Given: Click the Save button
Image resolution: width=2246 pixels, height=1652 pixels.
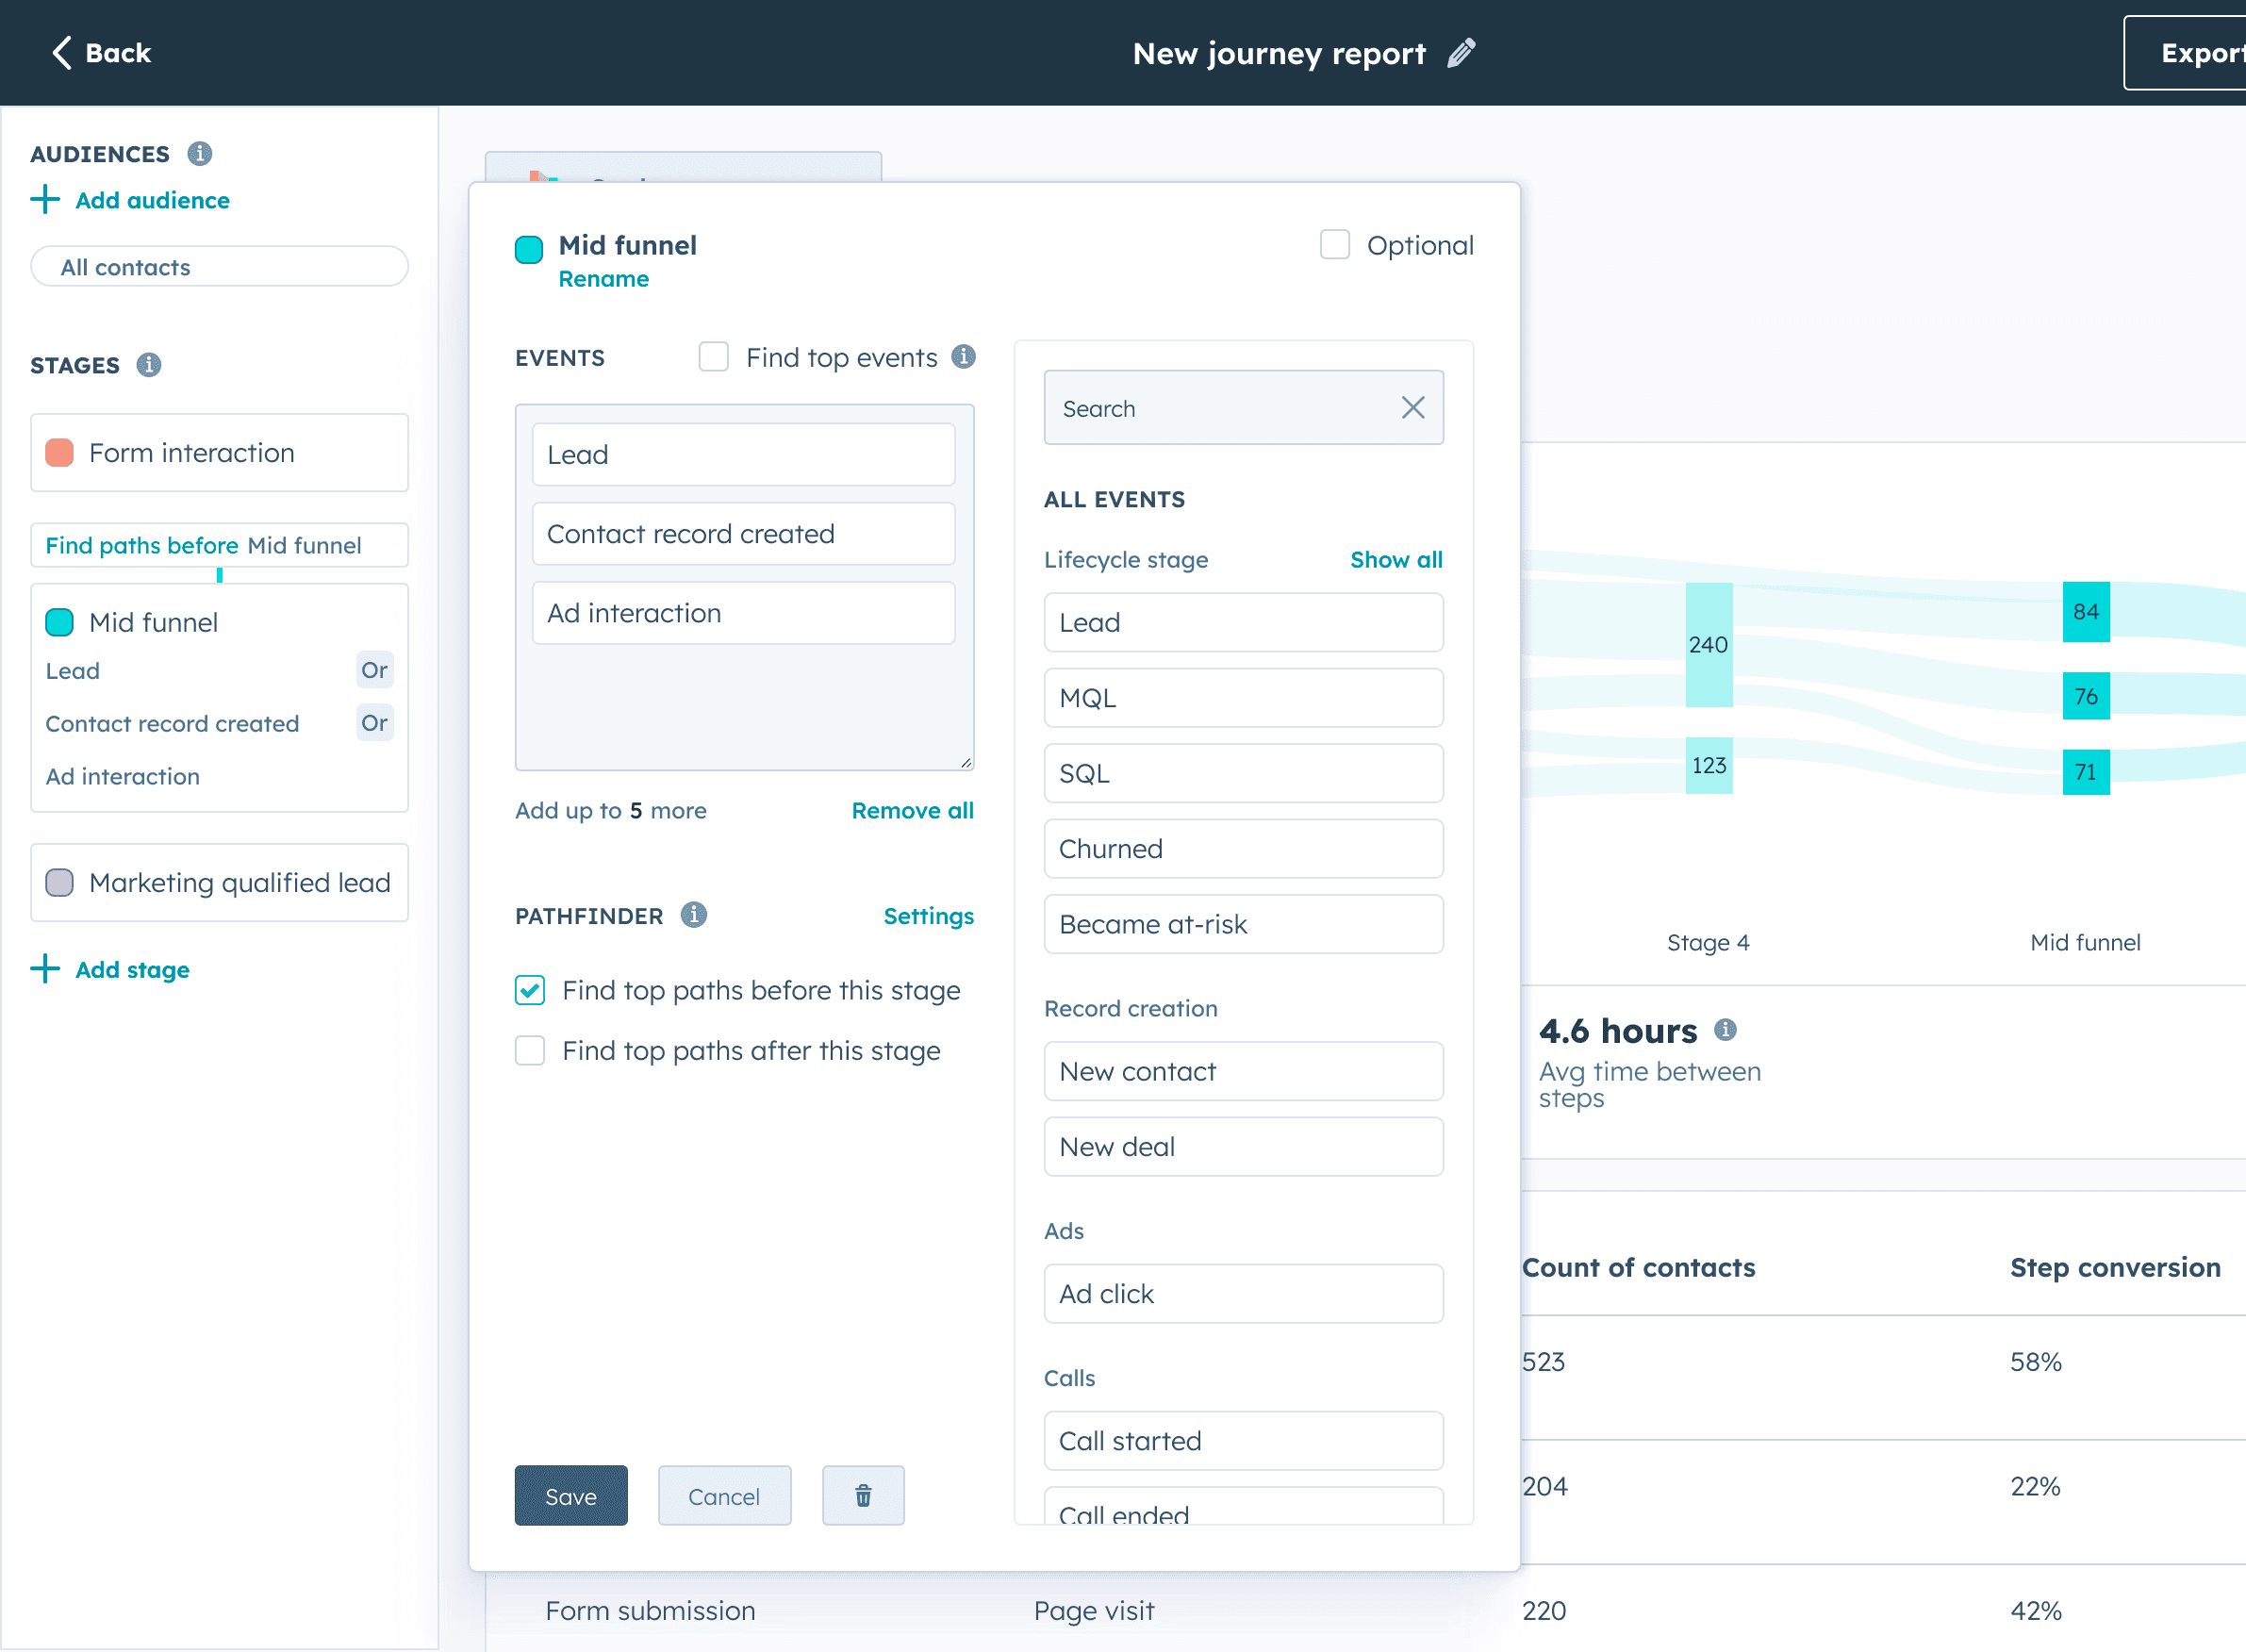Looking at the screenshot, I should coord(571,1496).
